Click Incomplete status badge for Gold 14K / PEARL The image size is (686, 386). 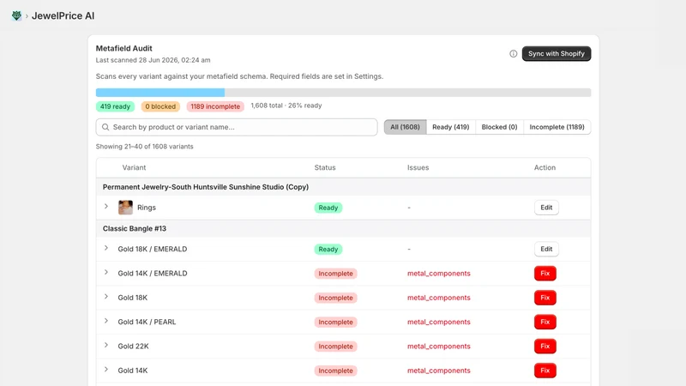click(335, 323)
